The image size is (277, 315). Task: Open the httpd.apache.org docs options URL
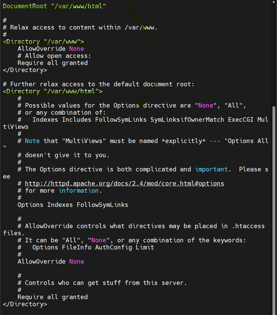pos(125,184)
